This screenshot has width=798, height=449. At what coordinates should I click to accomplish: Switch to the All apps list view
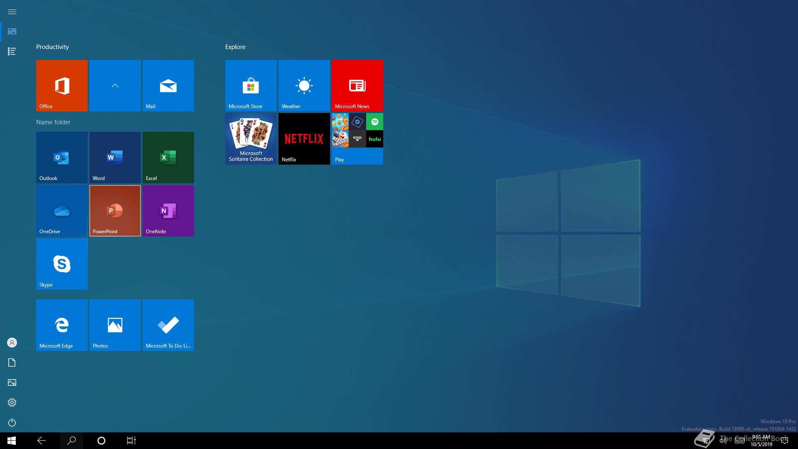pyautogui.click(x=12, y=52)
